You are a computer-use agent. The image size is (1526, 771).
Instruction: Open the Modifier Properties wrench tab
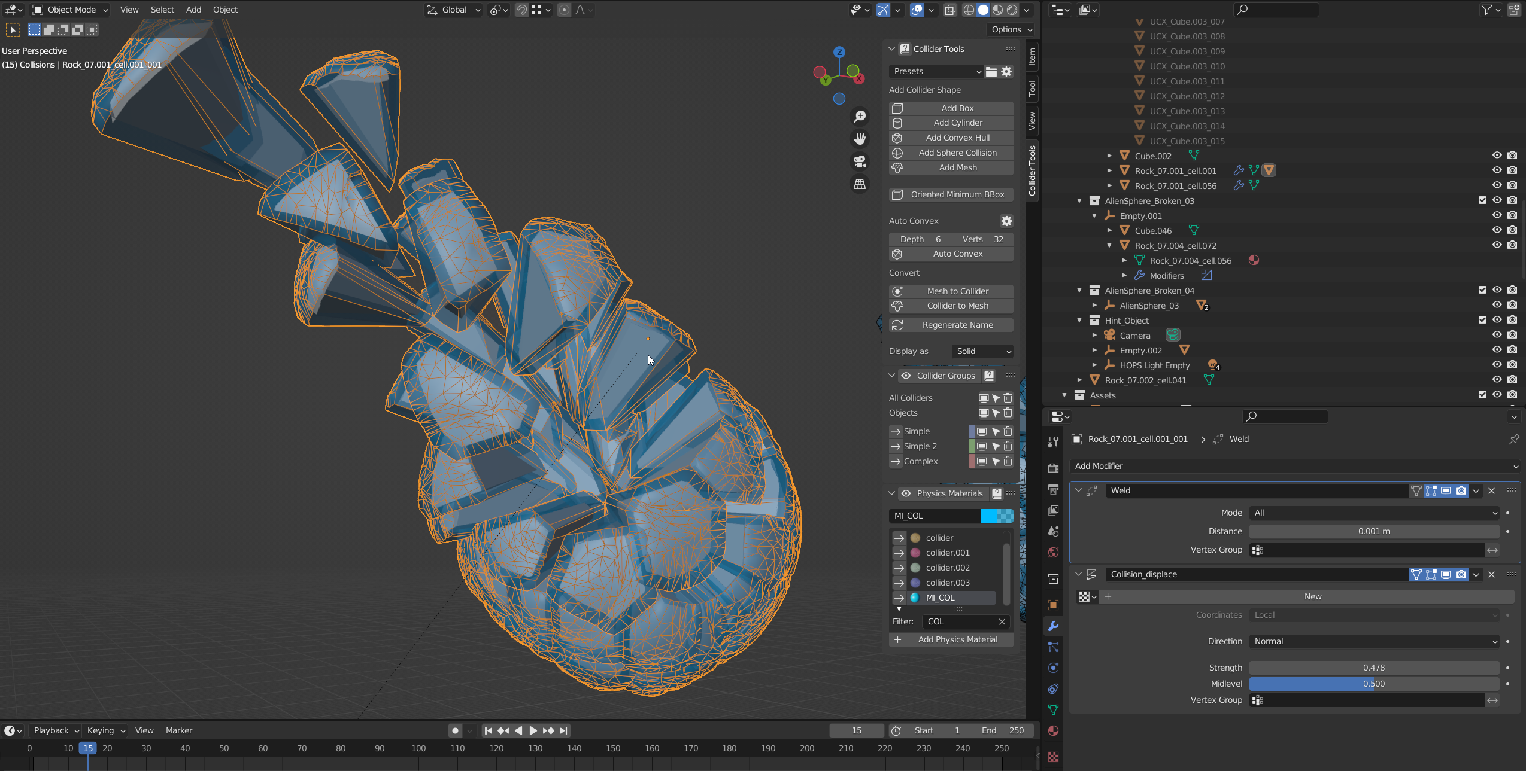1053,626
